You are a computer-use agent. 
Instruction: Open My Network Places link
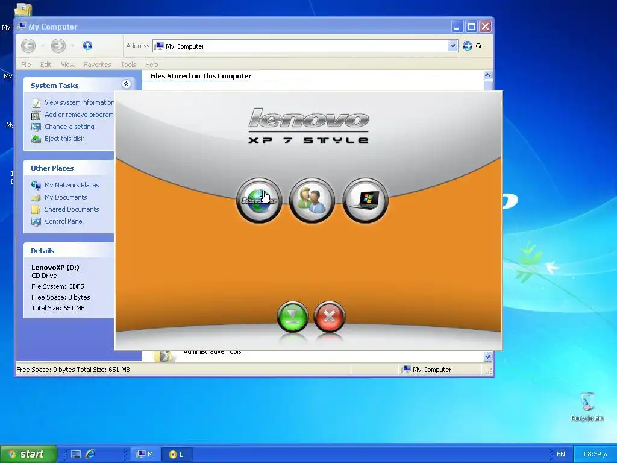point(72,185)
